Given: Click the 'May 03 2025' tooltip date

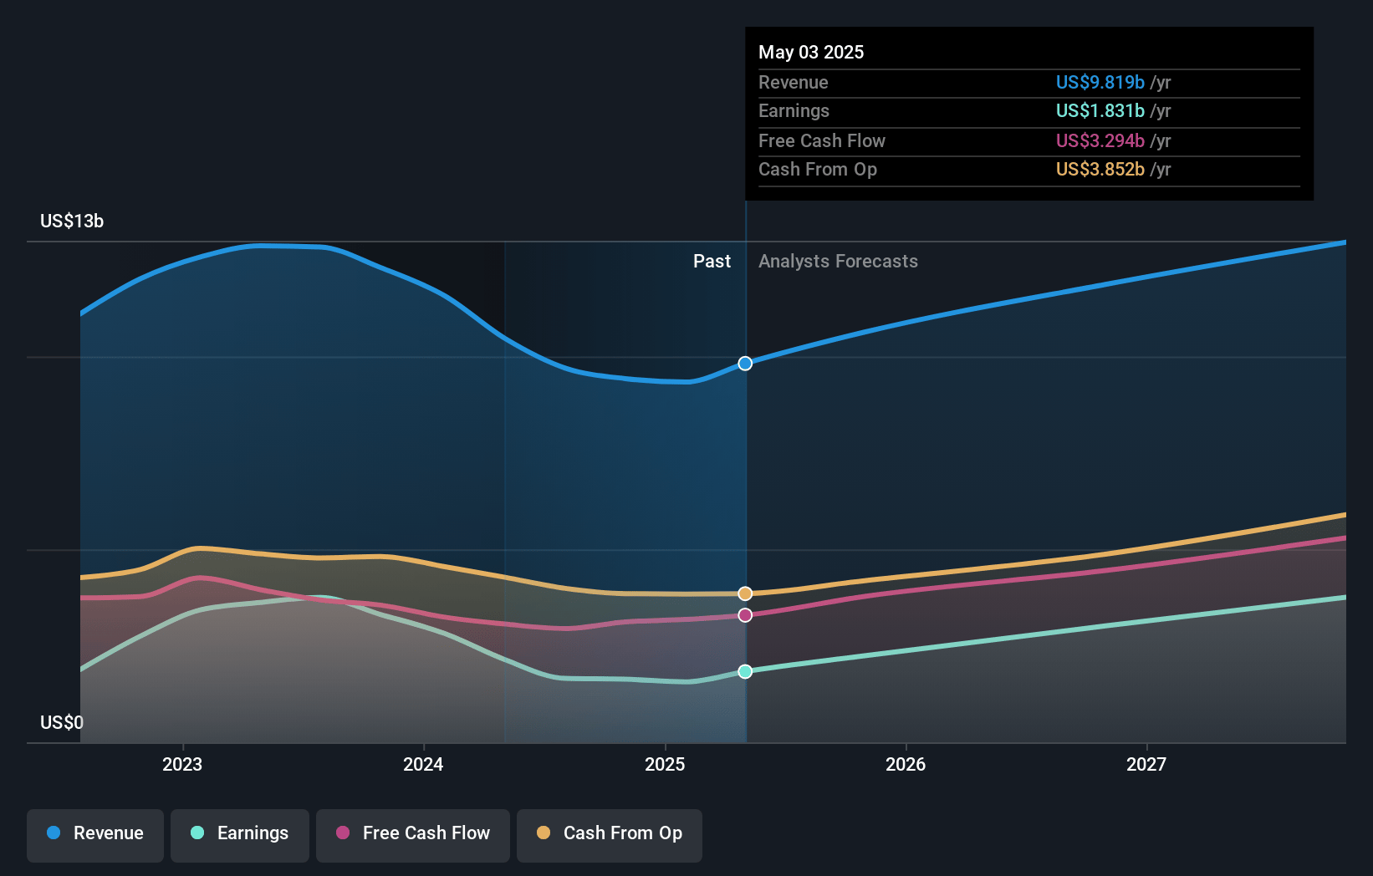Looking at the screenshot, I should 811,52.
